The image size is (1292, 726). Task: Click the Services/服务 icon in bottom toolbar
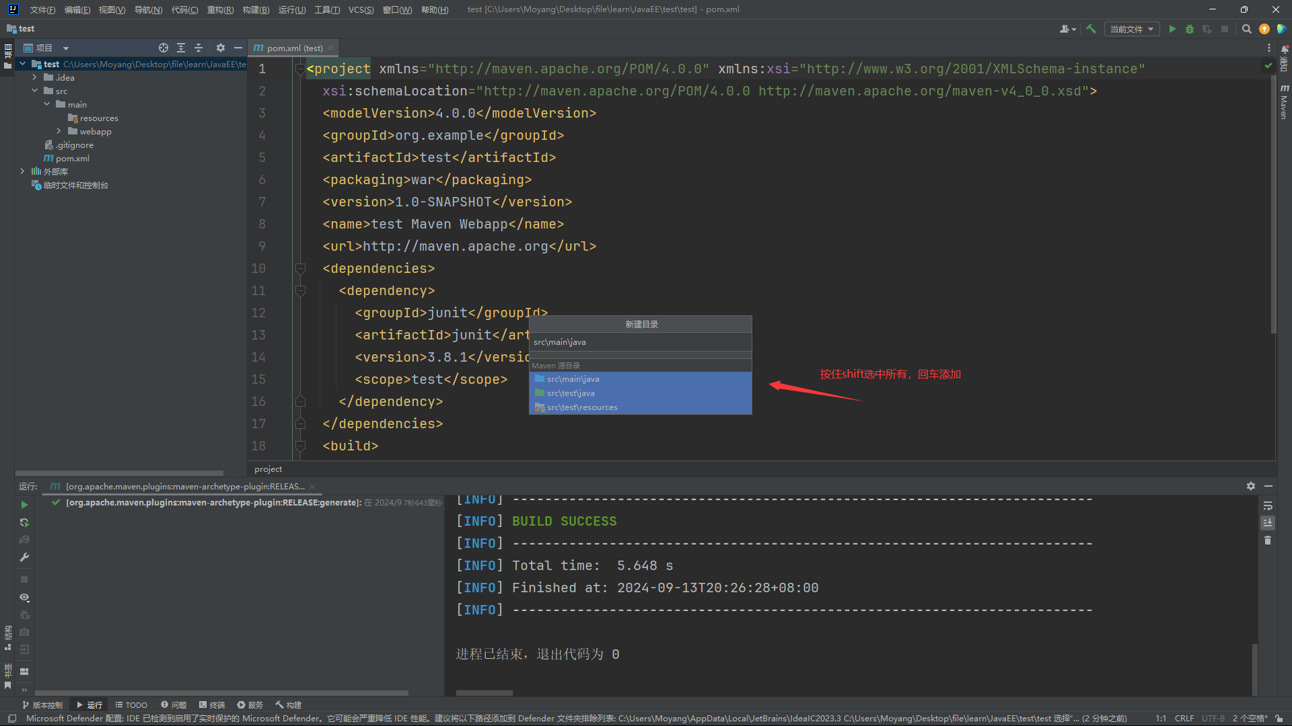[254, 704]
